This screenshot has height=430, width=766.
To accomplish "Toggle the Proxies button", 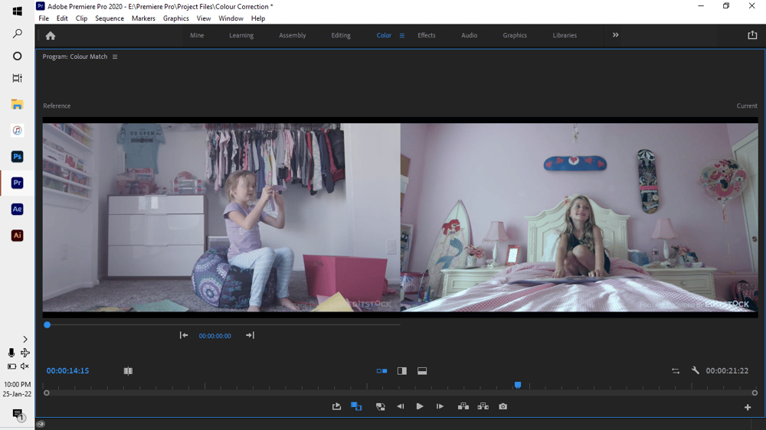I will pyautogui.click(x=380, y=406).
